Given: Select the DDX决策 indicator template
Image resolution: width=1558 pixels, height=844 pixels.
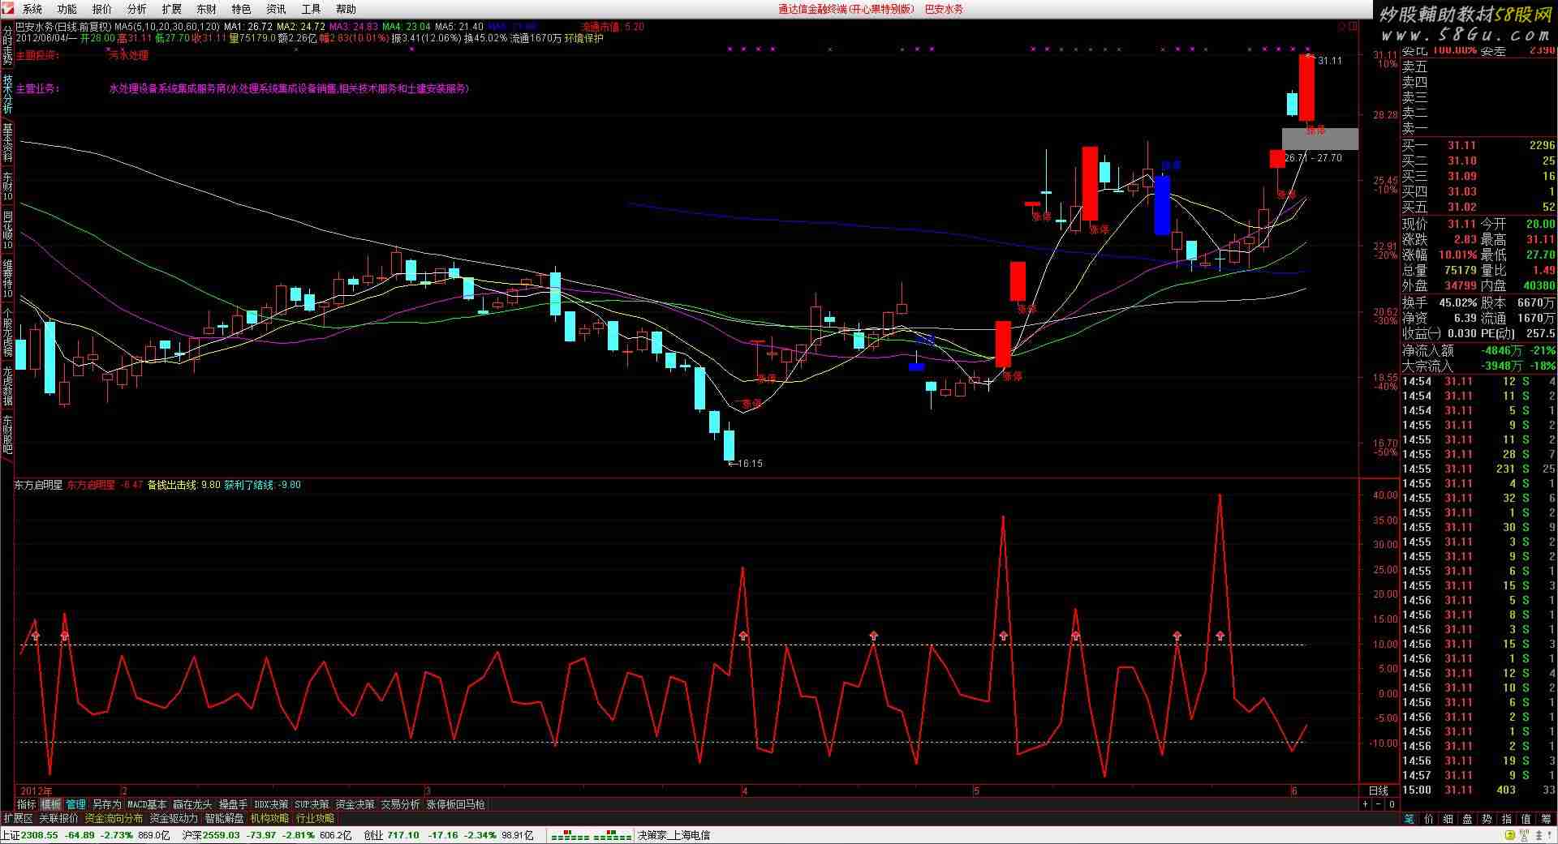Looking at the screenshot, I should click(x=271, y=804).
